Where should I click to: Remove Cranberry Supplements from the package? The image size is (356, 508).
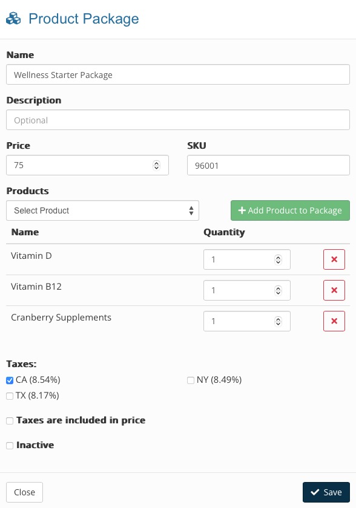coord(334,321)
